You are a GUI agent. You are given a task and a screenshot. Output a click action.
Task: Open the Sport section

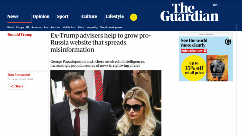click(x=62, y=16)
